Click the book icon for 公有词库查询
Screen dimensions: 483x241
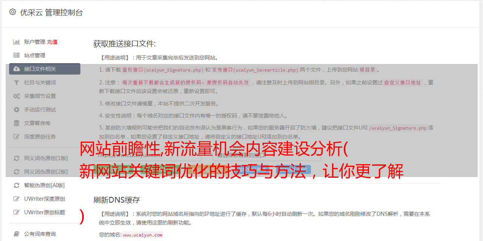click(x=17, y=234)
